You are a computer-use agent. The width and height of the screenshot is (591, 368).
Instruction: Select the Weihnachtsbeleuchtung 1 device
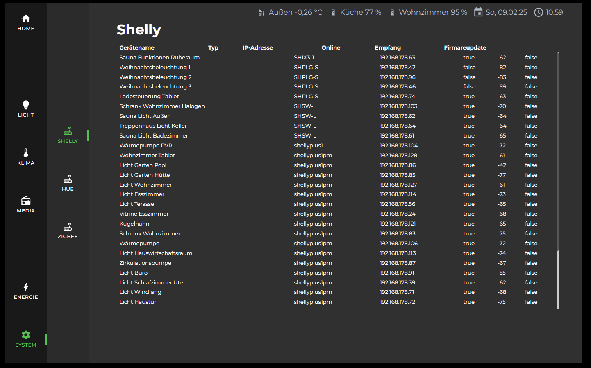coord(155,68)
